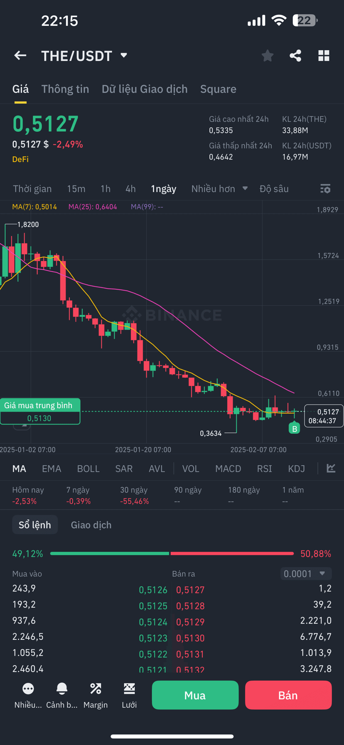
Task: Select ask price 0,5127 in order book
Action: pos(190,590)
